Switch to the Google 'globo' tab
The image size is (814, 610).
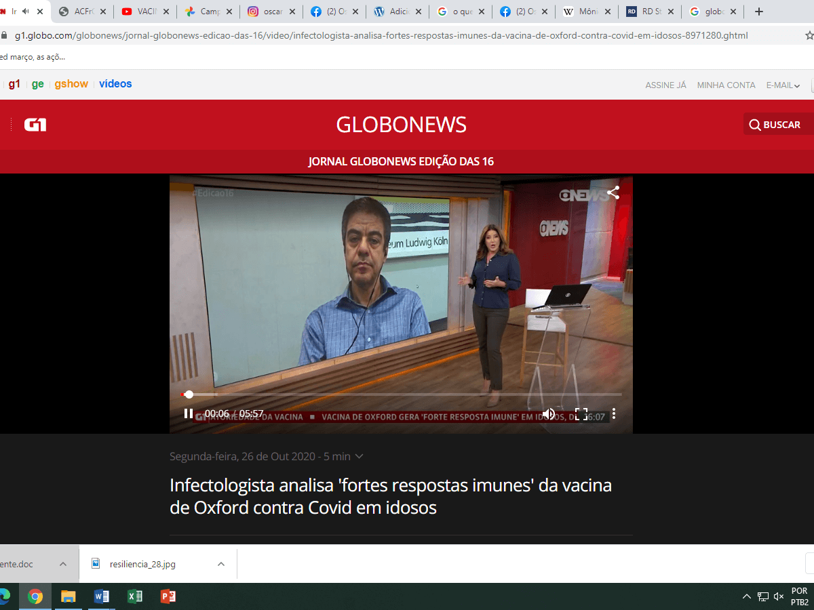713,12
